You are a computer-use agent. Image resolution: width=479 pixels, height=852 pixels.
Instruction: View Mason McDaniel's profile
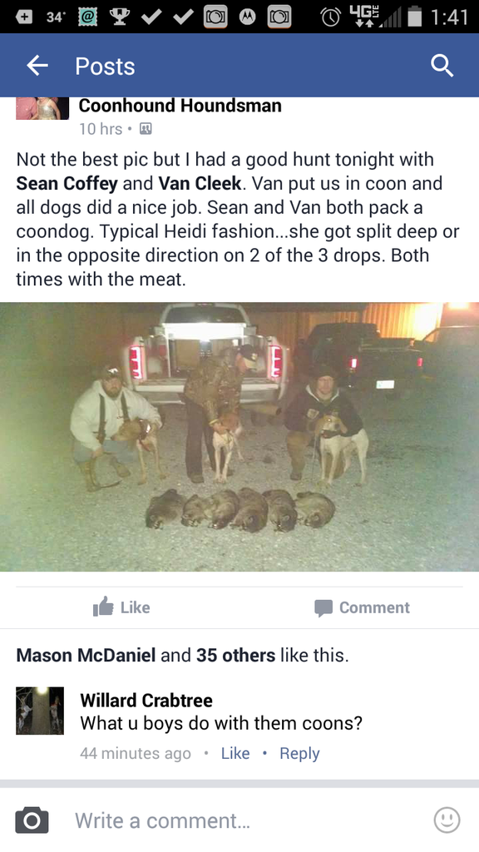click(86, 655)
